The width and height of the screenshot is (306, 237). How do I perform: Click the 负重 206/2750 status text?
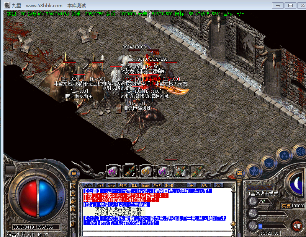click(87, 14)
